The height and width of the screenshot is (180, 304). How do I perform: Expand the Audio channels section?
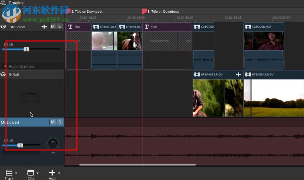5,66
